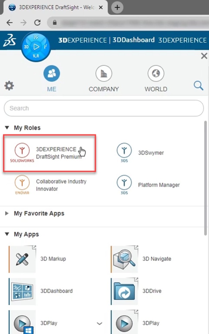Launch the 3DDrive app icon
This screenshot has height=334, width=209.
click(124, 291)
